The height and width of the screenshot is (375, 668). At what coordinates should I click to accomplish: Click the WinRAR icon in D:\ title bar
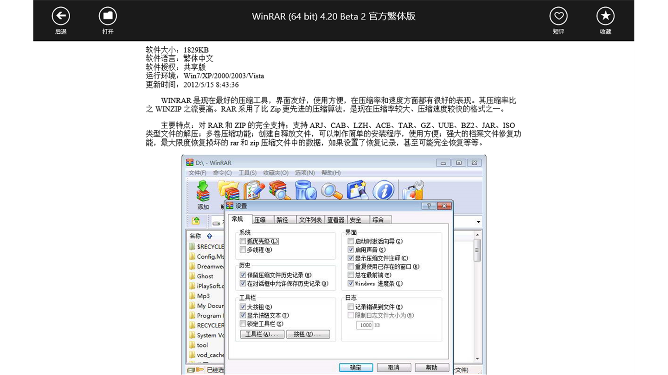[x=190, y=162]
